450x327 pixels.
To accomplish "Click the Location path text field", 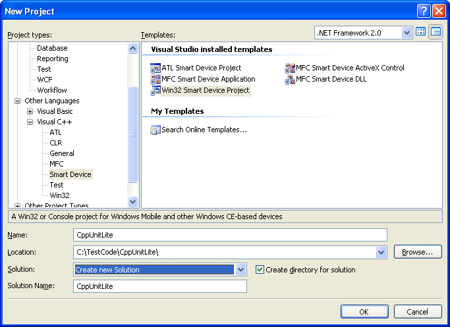I will pyautogui.click(x=225, y=253).
